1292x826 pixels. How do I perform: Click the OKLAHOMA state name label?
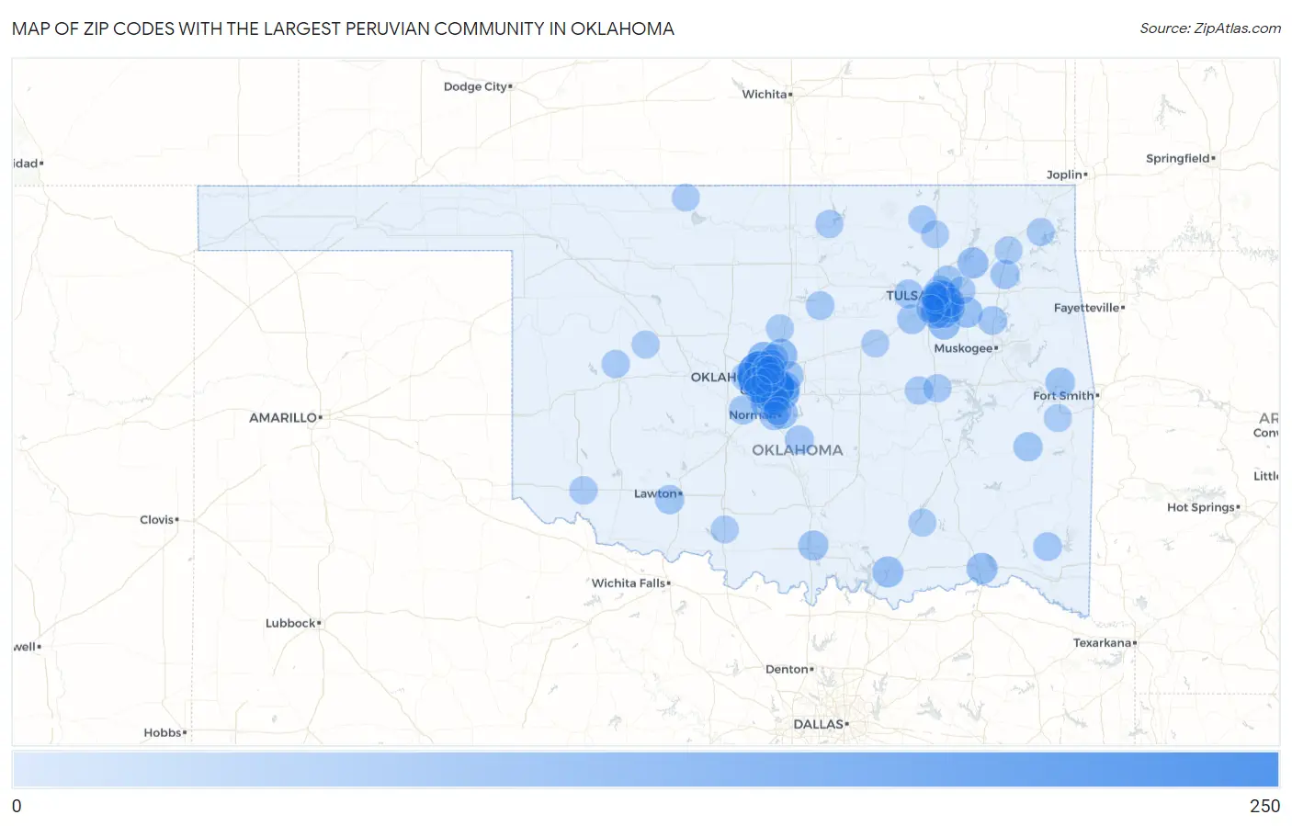click(798, 450)
